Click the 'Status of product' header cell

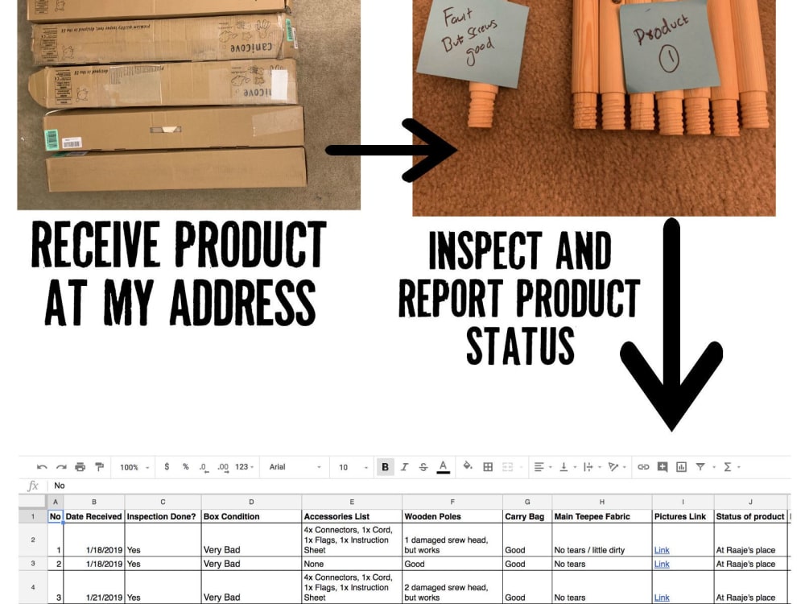tap(750, 516)
